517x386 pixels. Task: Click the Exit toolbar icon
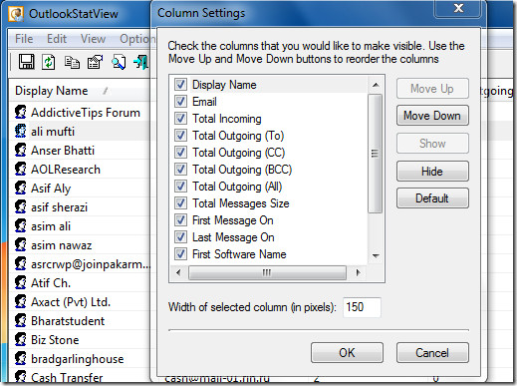click(140, 62)
